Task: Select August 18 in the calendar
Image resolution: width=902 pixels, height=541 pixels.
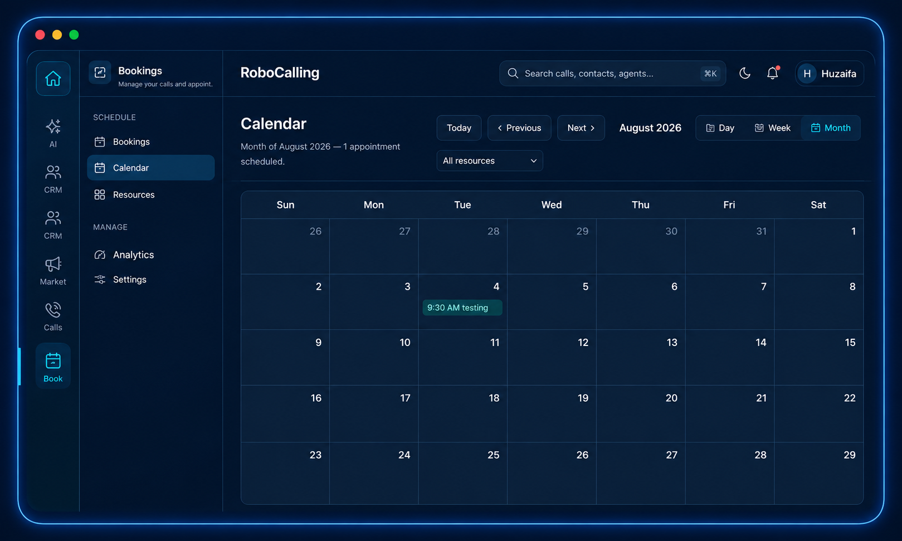Action: (x=462, y=414)
